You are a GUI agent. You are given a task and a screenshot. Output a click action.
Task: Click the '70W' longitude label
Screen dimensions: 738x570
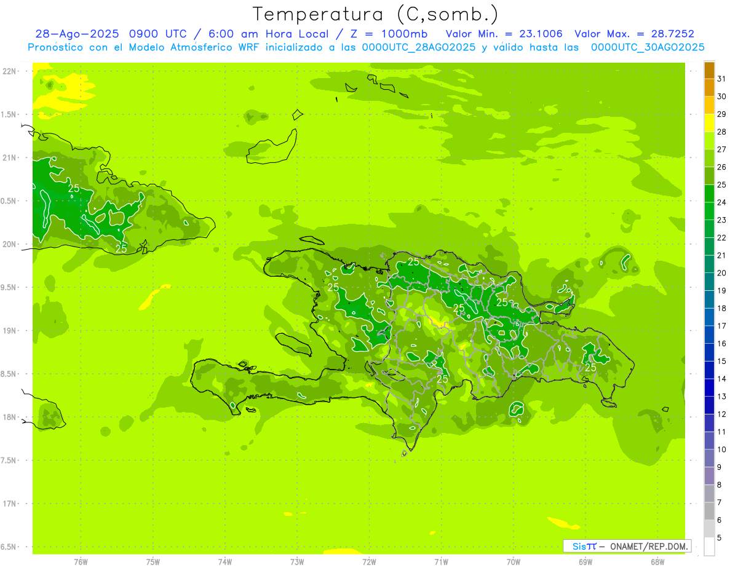click(514, 561)
